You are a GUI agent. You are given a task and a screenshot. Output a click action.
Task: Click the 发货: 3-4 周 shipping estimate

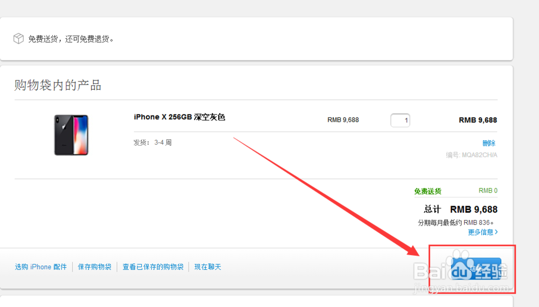click(153, 142)
